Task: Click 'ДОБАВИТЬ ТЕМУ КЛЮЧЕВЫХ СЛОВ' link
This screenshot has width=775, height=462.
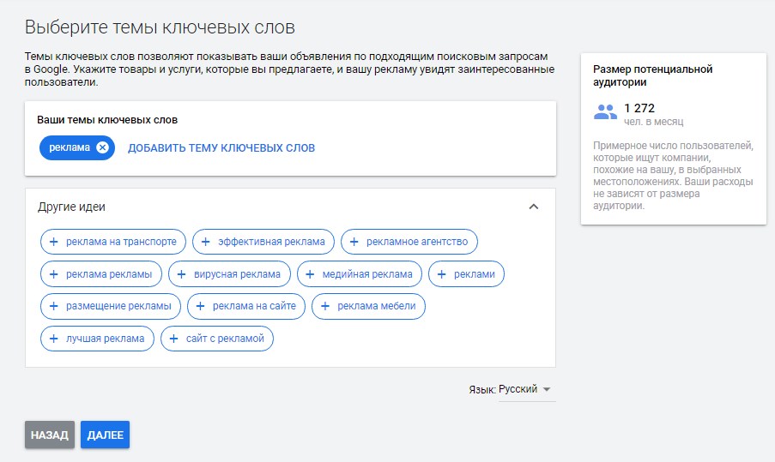Action: pos(221,147)
